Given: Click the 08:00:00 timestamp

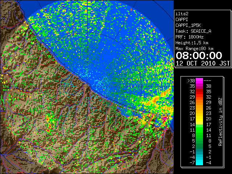Looking at the screenshot, I should pos(199,55).
